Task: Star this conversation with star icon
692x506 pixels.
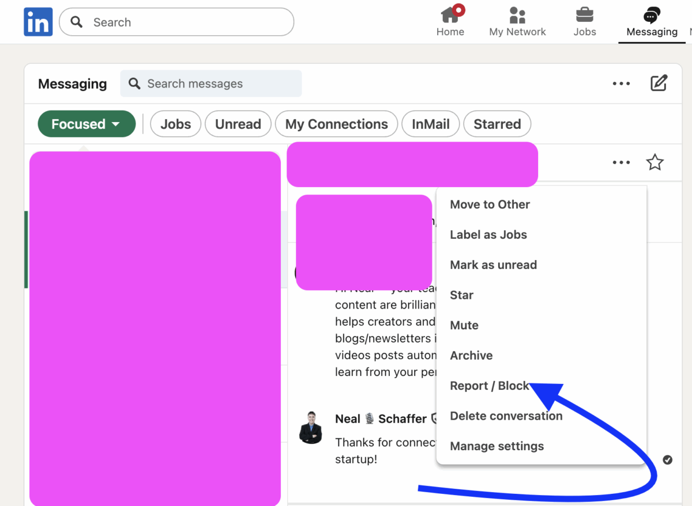Action: coord(655,162)
